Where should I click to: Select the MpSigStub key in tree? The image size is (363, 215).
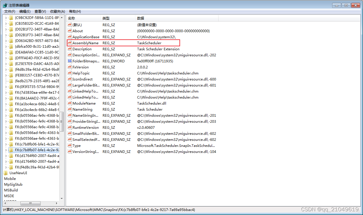click(x=13, y=184)
